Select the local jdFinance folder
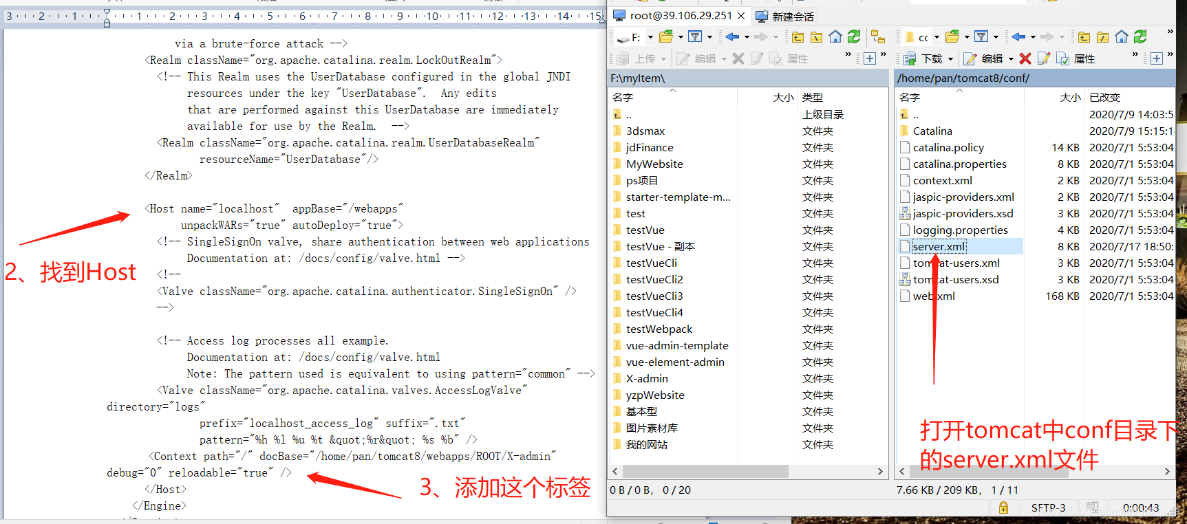 (649, 147)
